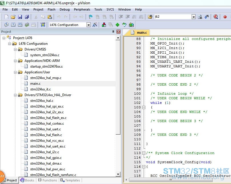Open the SVCS menu
Viewport: 231px width, 184px height.
point(110,9)
